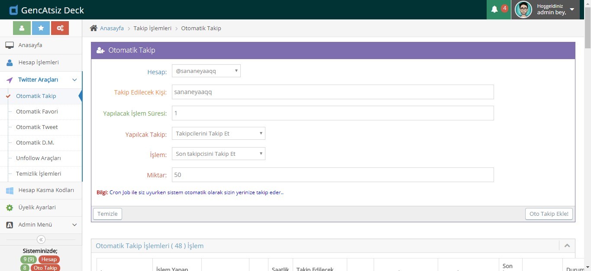591x271 pixels.
Task: Open the Hesap account dropdown
Action: click(x=206, y=71)
